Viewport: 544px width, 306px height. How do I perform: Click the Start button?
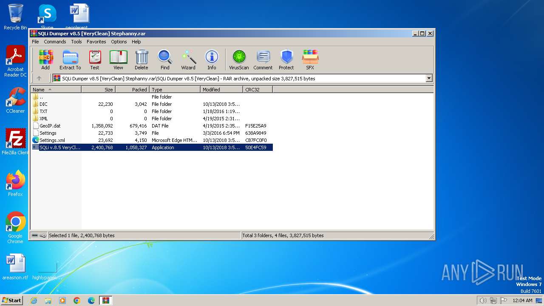(11, 300)
